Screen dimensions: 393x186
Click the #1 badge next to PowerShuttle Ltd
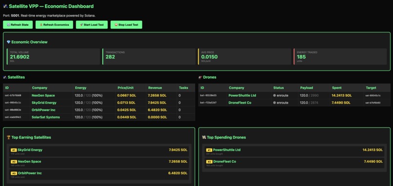click(x=209, y=150)
